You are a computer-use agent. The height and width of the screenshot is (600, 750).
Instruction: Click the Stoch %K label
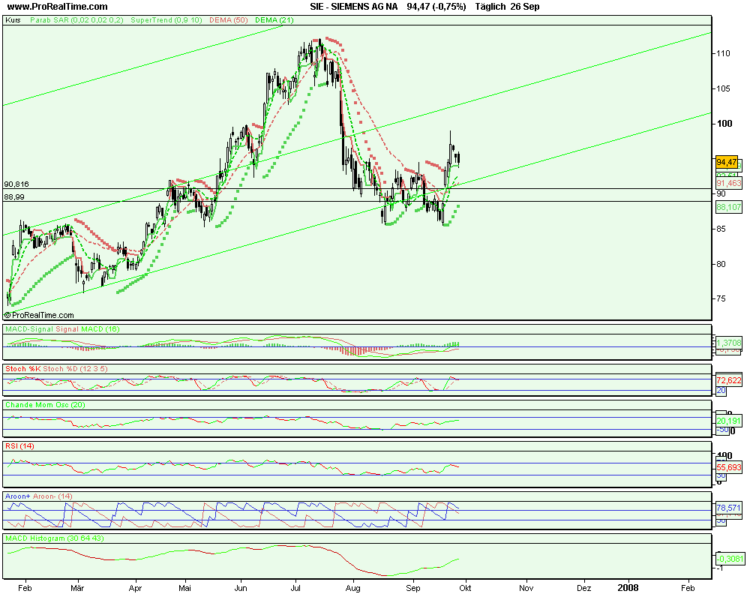pos(23,369)
